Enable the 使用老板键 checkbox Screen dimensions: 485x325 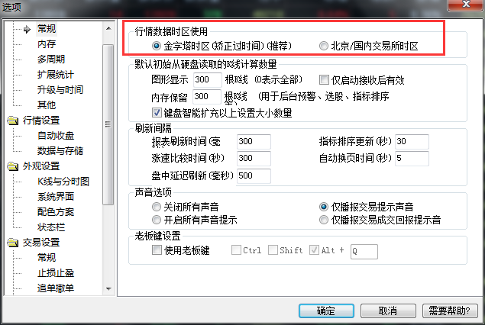coord(157,249)
